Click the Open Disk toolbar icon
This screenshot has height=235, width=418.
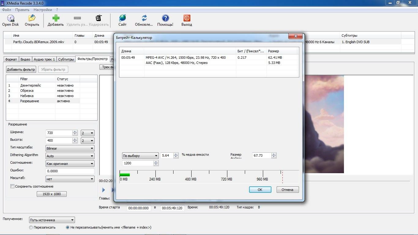click(x=11, y=18)
